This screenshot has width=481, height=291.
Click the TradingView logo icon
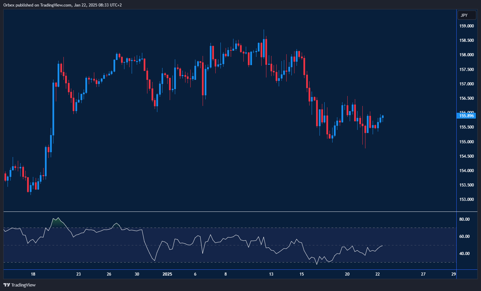tap(7, 285)
